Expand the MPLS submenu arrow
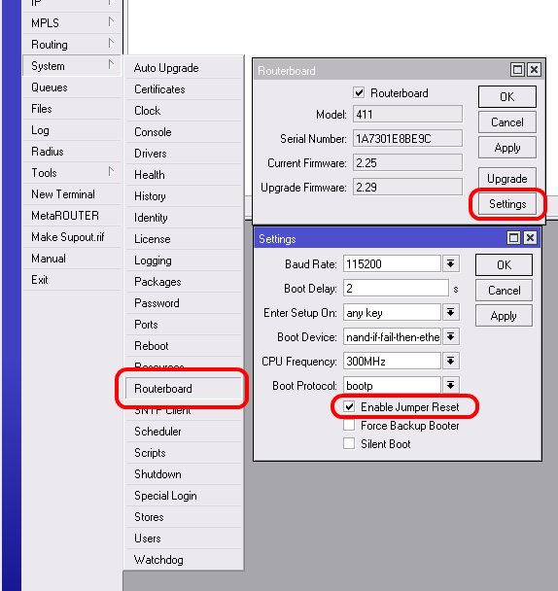The width and height of the screenshot is (558, 591). (111, 21)
